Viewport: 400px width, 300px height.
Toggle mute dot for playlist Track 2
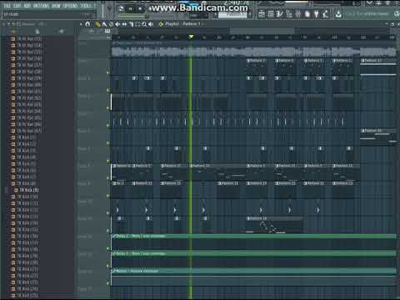pyautogui.click(x=107, y=90)
